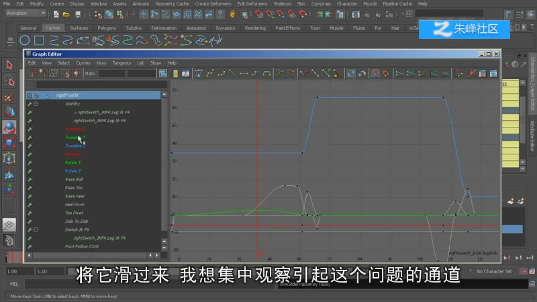537x302 pixels.
Task: Pick the Select Tool arrow in toolbox
Action: (9, 65)
